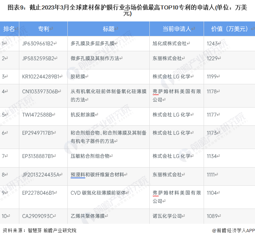Click applicant 东丽株式会社 in row 2
Viewport: 255px width, 238px height.
click(167, 58)
